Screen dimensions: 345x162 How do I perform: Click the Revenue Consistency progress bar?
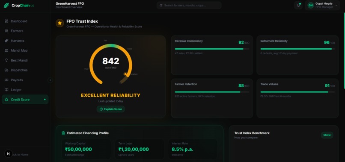point(212,49)
